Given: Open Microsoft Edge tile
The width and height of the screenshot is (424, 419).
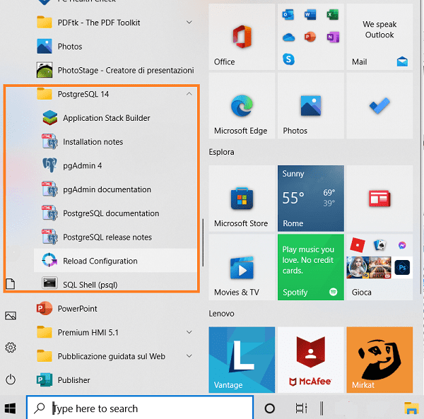Looking at the screenshot, I should click(242, 106).
